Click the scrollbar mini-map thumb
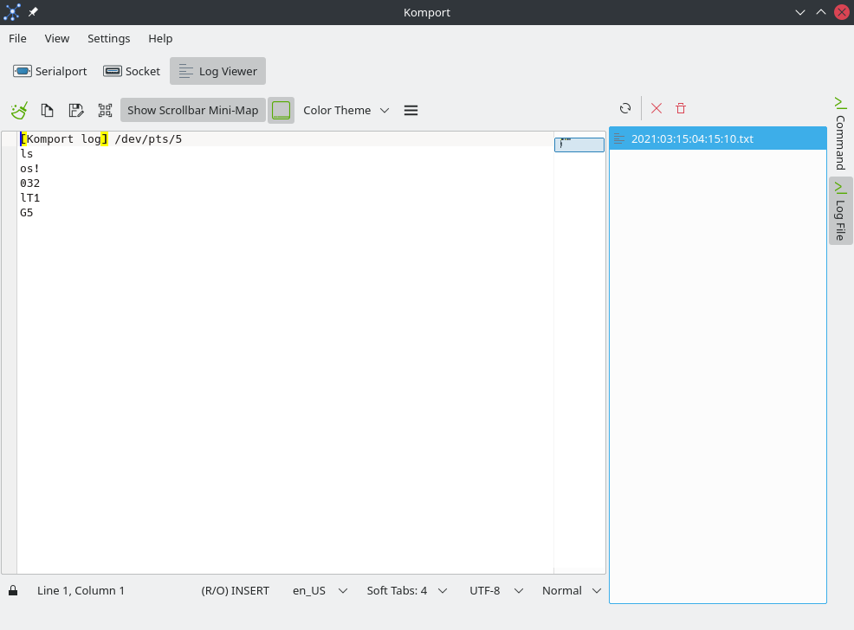Image resolution: width=854 pixels, height=630 pixels. 579,145
